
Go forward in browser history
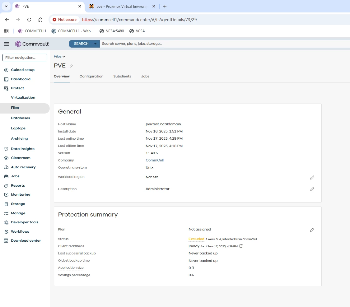(18, 20)
